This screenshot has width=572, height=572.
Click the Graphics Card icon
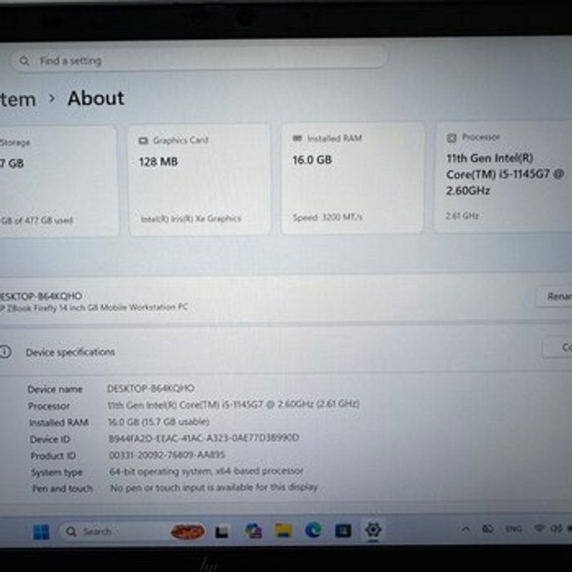pos(143,140)
